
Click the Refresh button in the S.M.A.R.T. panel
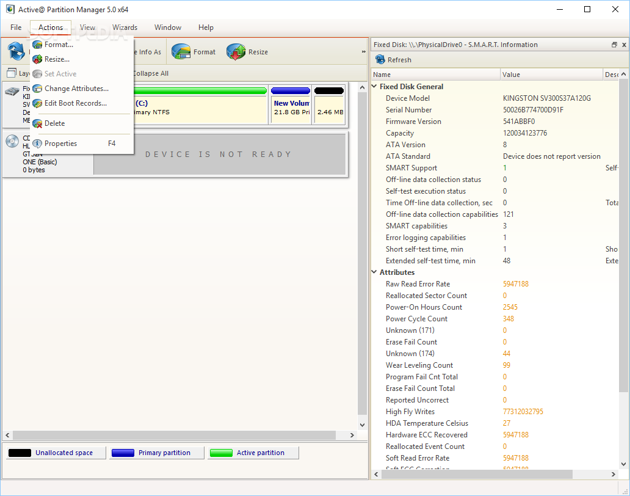pyautogui.click(x=393, y=59)
